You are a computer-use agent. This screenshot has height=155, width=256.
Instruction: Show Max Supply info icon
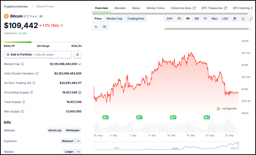tap(23, 112)
